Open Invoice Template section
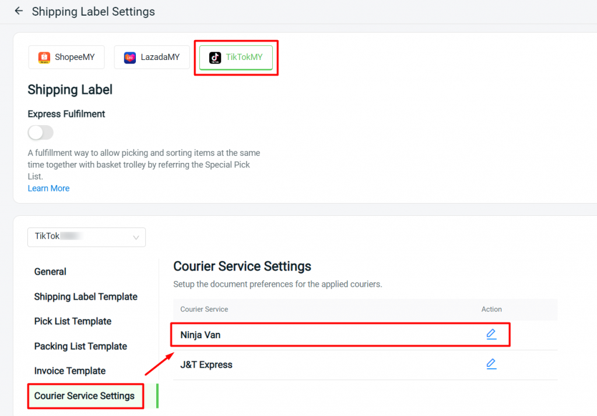597x416 pixels. (70, 371)
